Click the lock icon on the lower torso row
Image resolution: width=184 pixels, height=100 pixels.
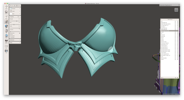point(175,35)
